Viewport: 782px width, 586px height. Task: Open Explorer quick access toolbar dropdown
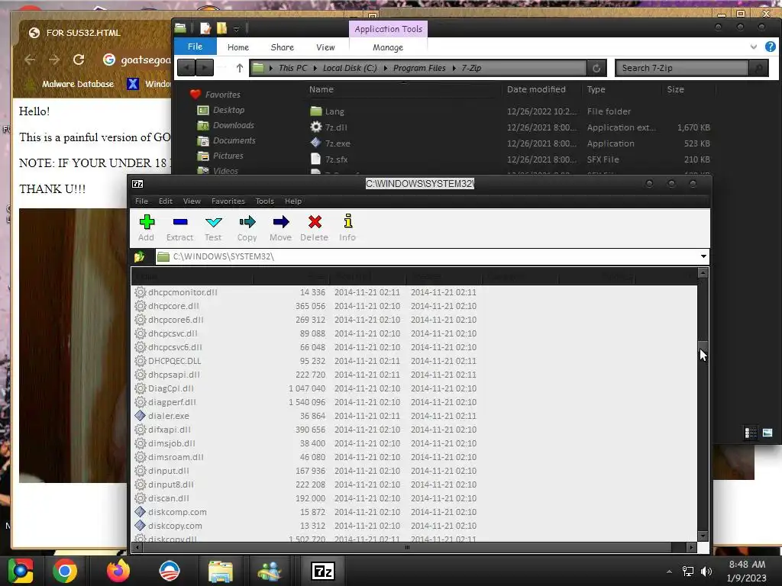point(237,29)
